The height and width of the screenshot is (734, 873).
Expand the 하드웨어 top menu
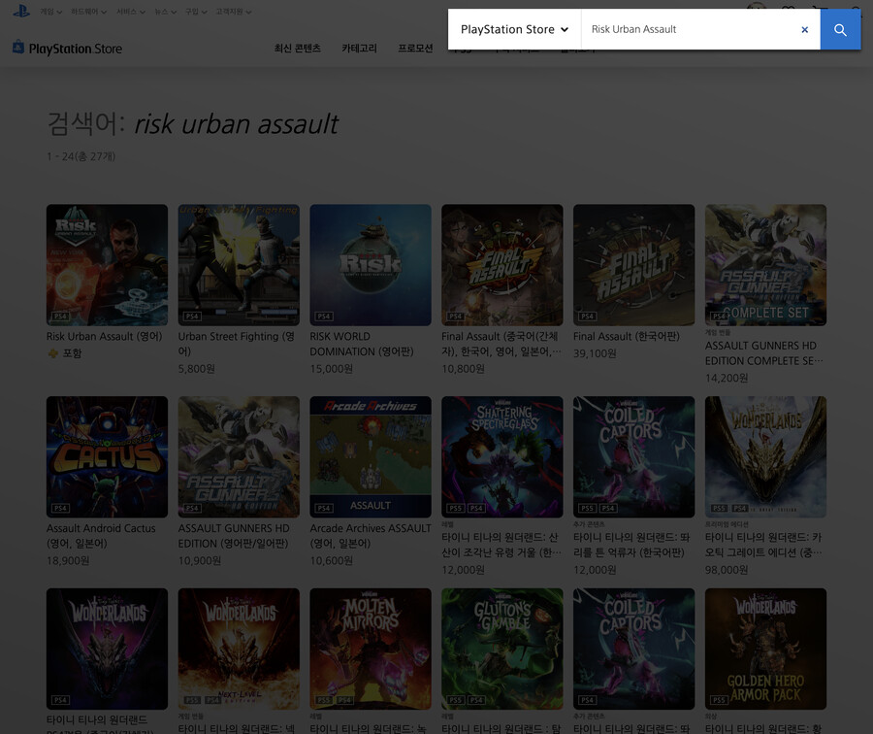point(89,12)
